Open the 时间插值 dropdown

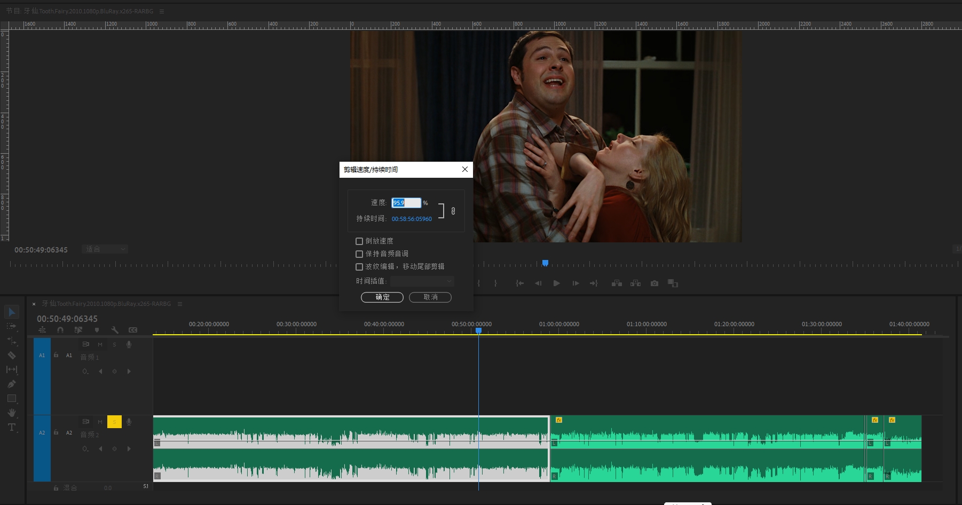422,281
